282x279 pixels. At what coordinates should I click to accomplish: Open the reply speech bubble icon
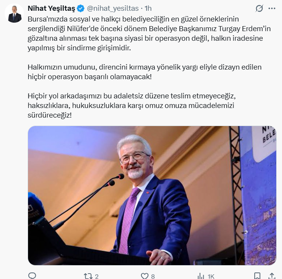pyautogui.click(x=32, y=276)
